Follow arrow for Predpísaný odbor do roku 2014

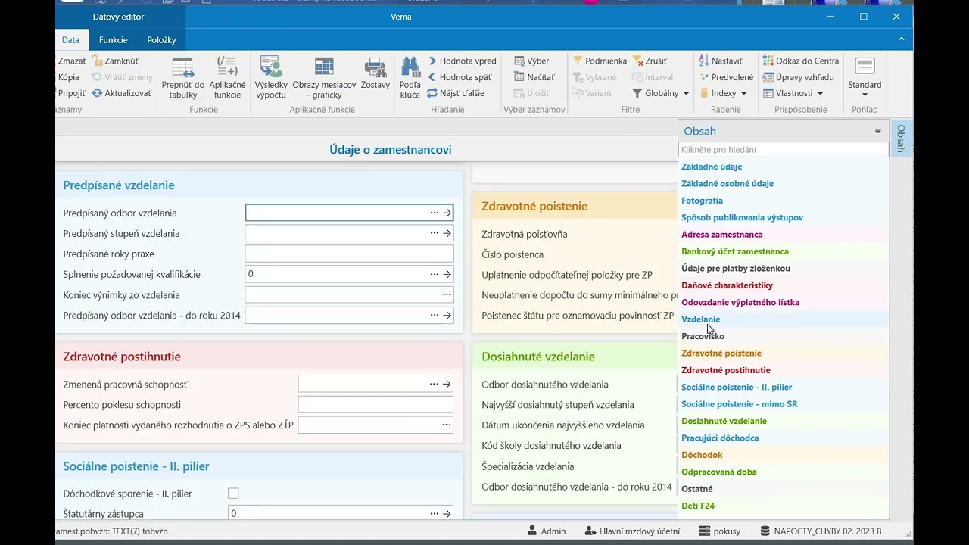447,315
